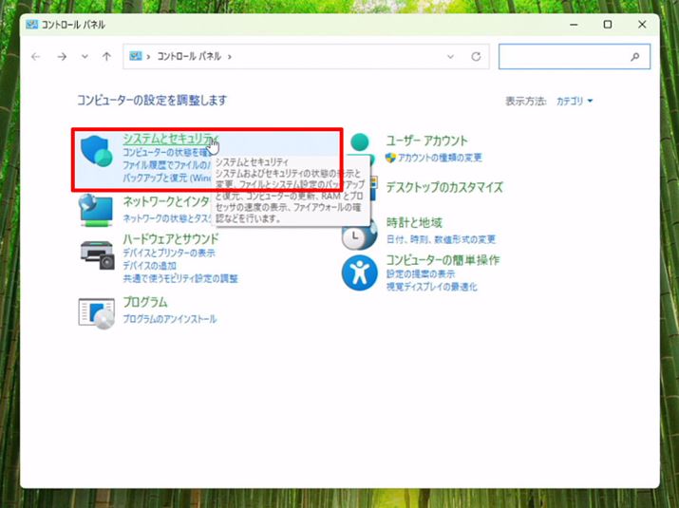Open プログラム category link
Screen dimensions: 679x508
click(145, 302)
